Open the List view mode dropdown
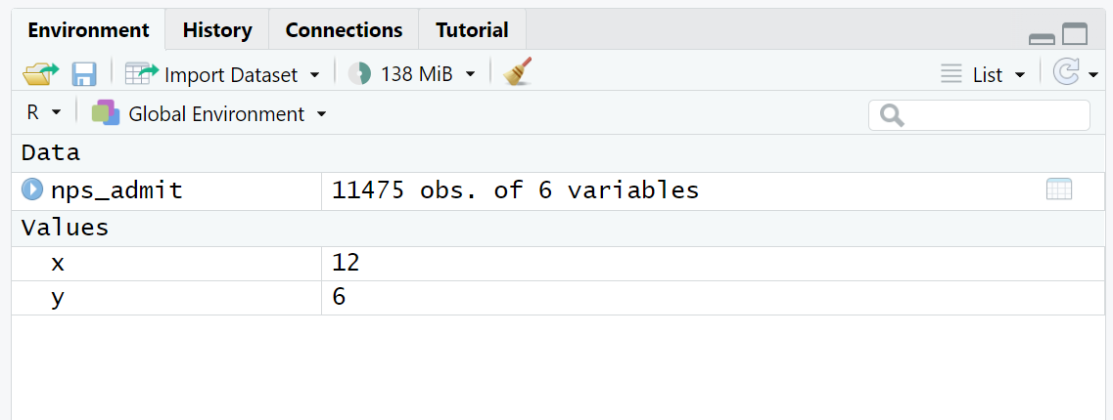The width and height of the screenshot is (1113, 420). point(1020,74)
